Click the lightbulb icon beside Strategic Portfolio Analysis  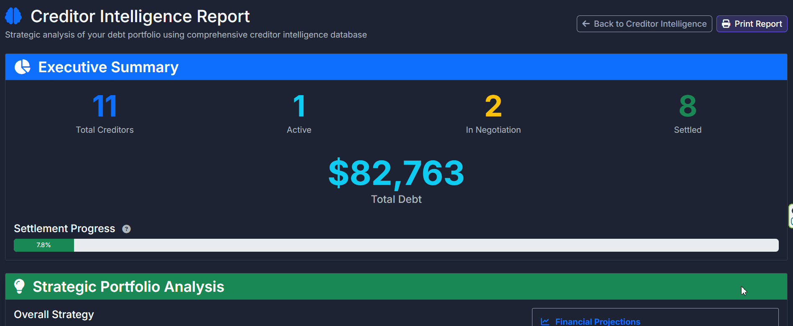(x=19, y=286)
